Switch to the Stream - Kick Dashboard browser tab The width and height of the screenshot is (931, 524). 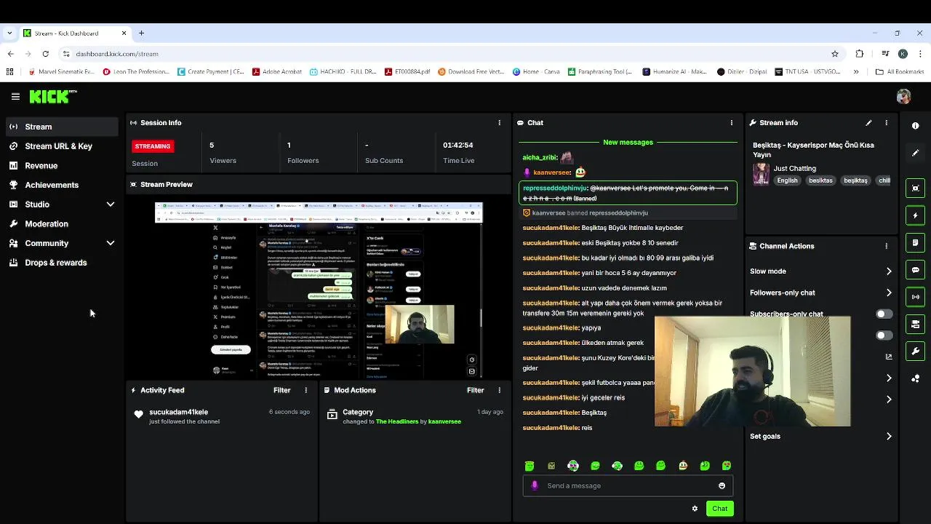(x=75, y=33)
